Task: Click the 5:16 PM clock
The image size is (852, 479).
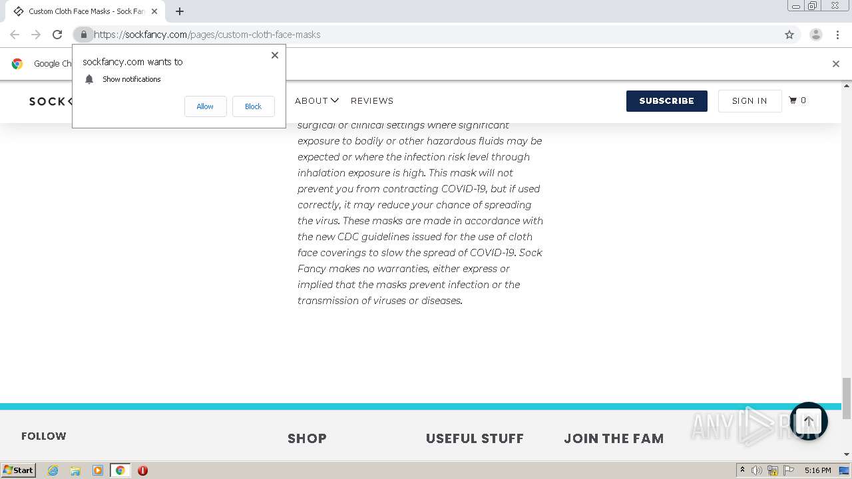Action: tap(817, 470)
